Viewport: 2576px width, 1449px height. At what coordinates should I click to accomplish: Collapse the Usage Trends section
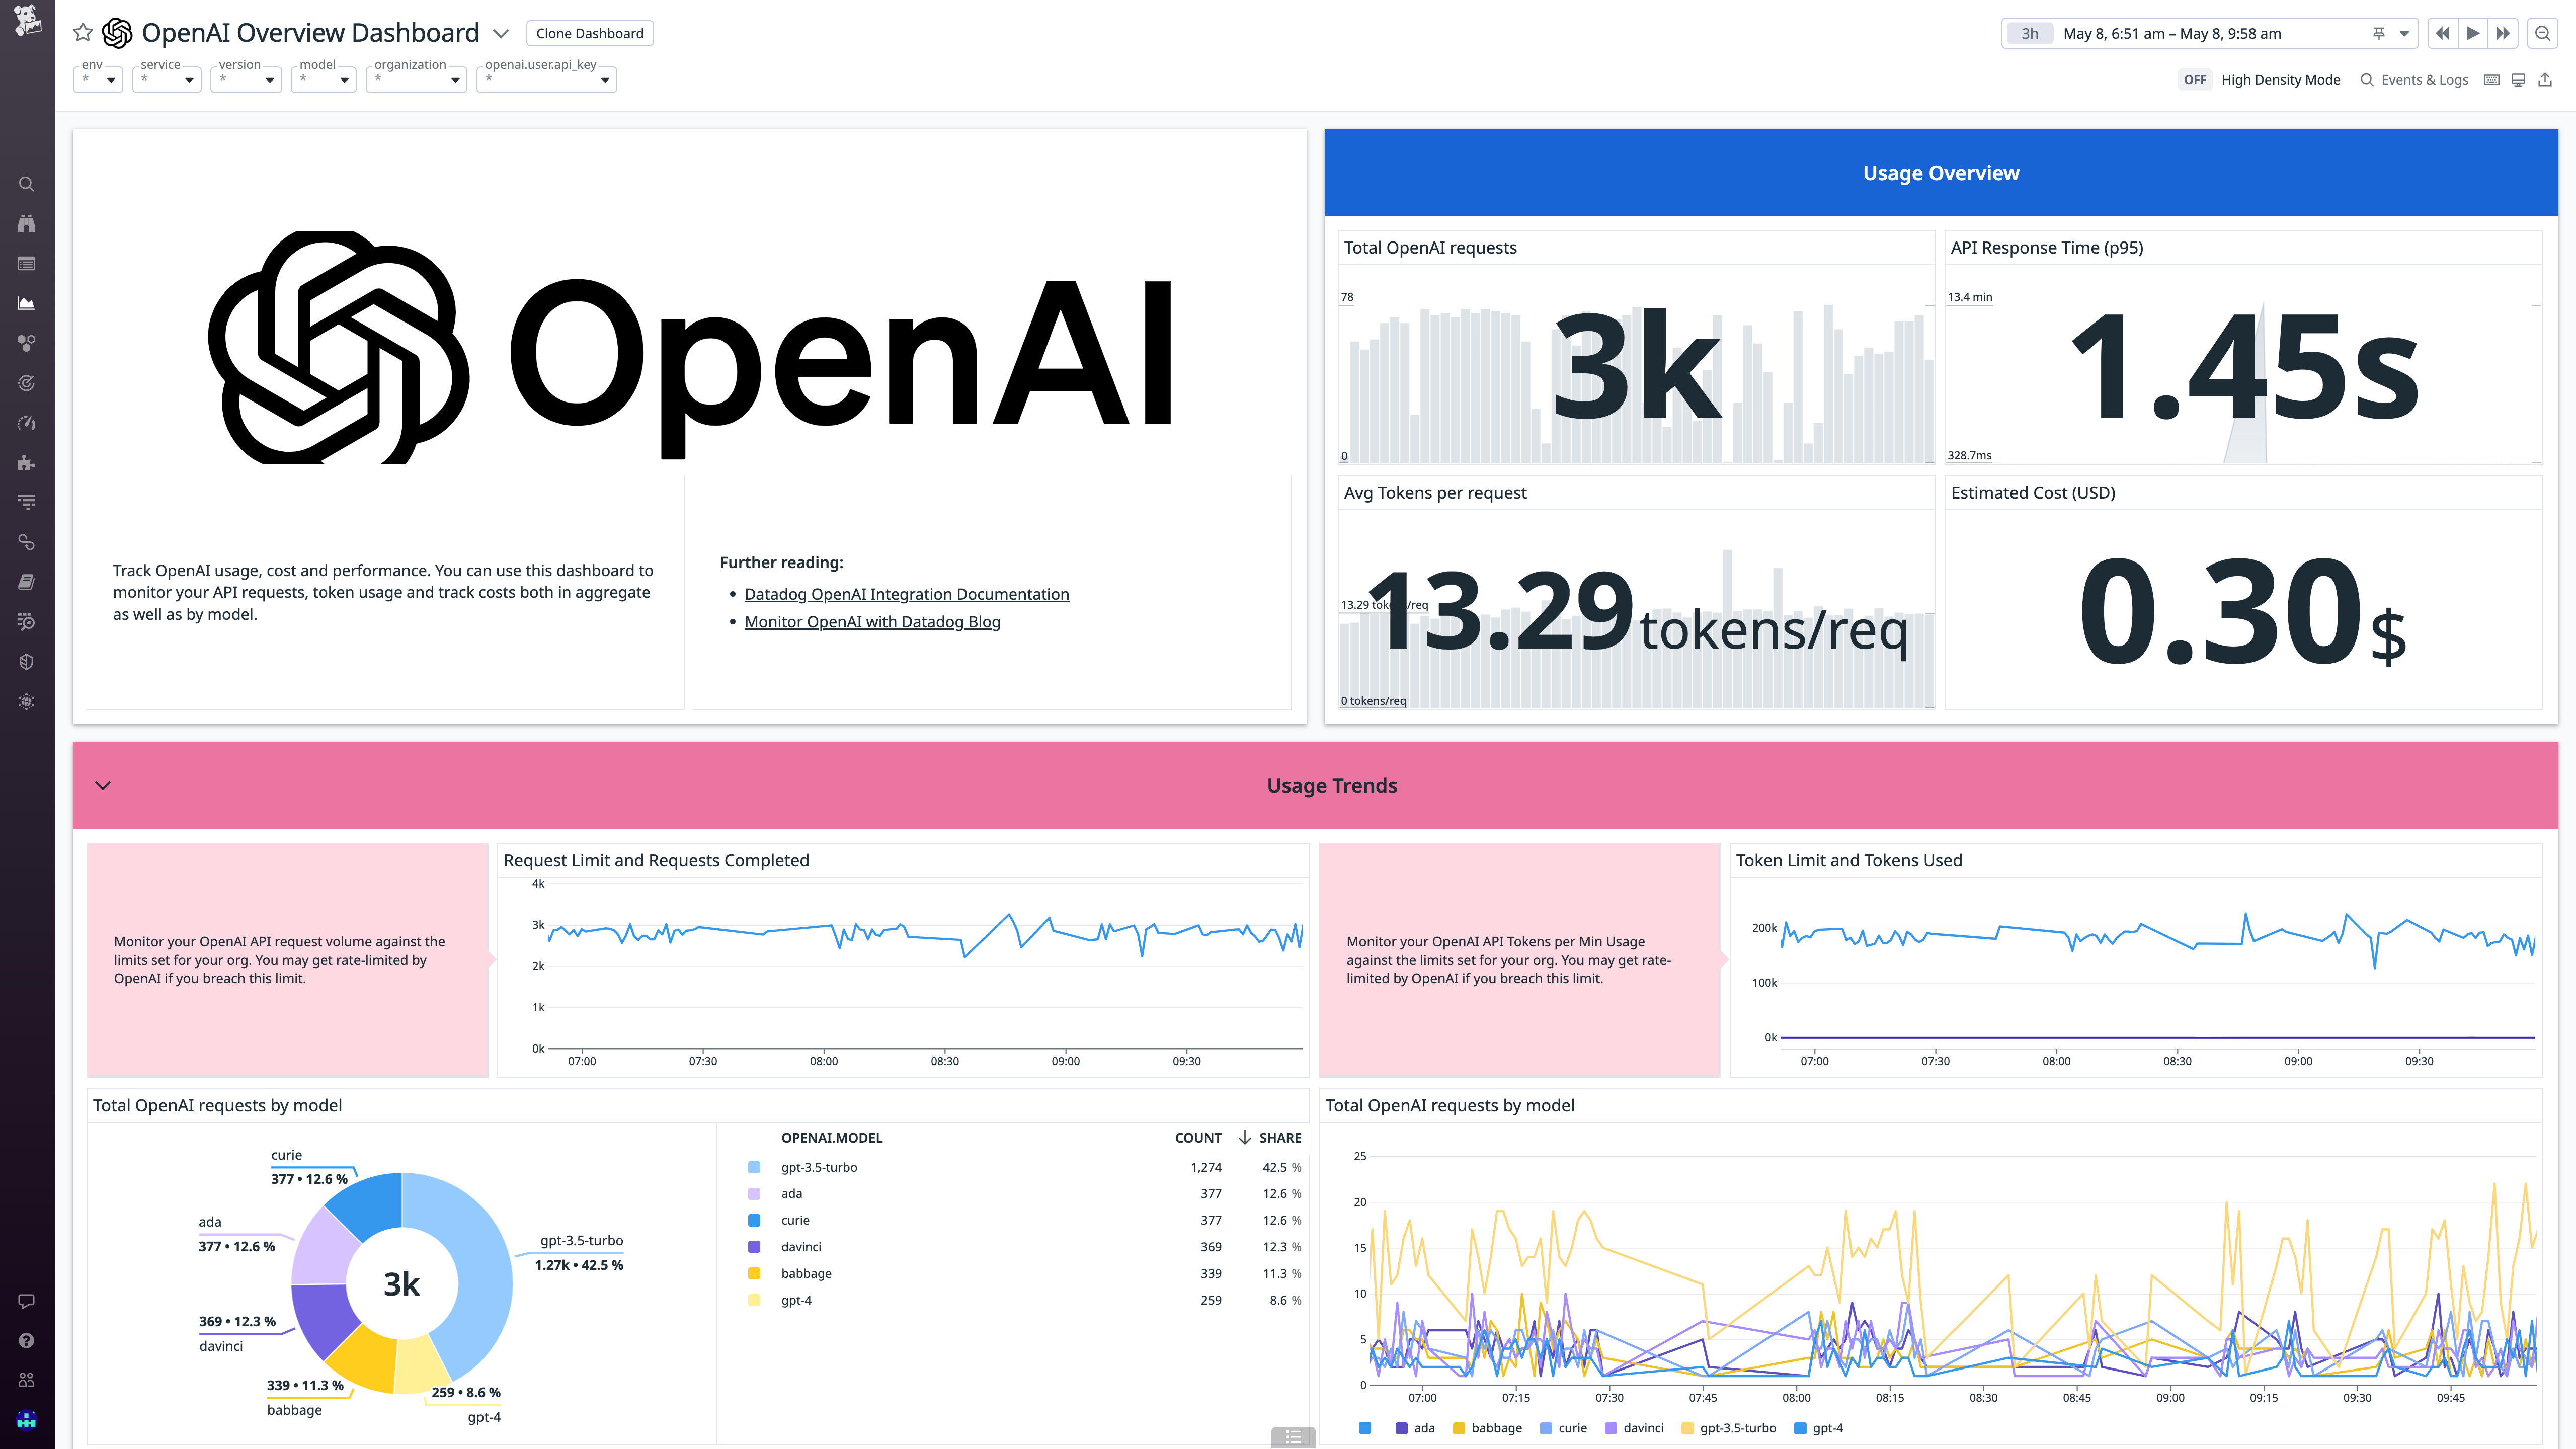(102, 786)
